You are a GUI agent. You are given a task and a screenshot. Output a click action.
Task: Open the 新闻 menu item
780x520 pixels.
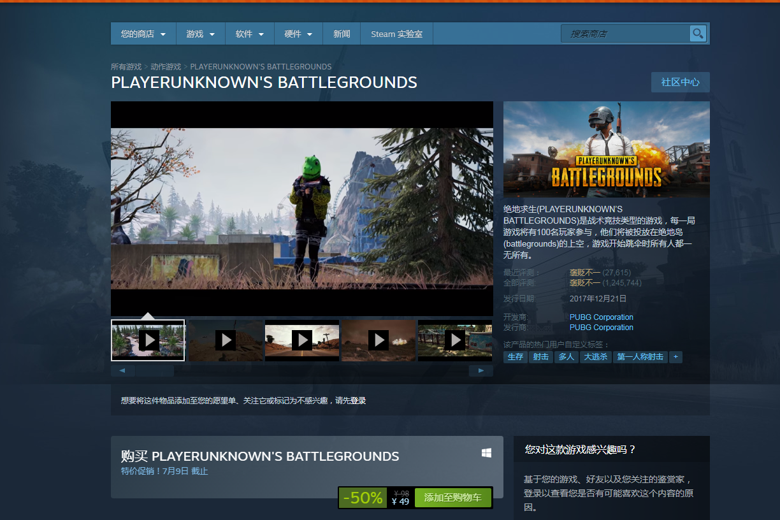(x=342, y=34)
